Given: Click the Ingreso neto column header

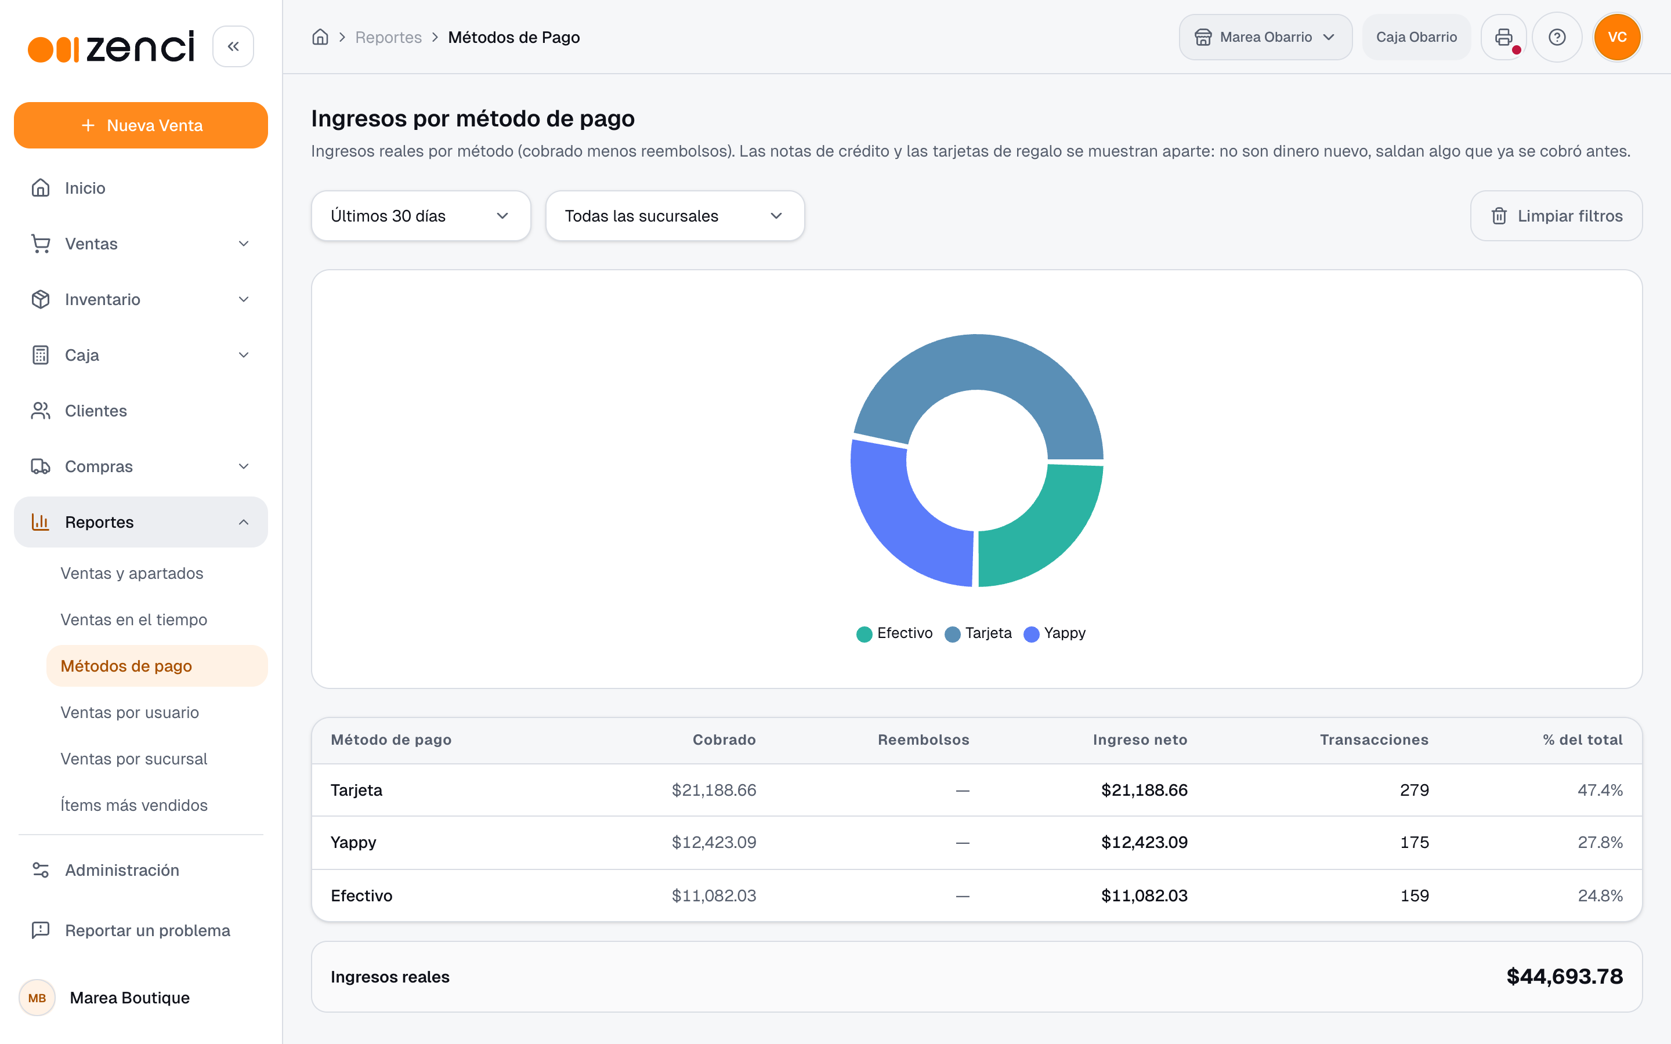Looking at the screenshot, I should click(1140, 739).
